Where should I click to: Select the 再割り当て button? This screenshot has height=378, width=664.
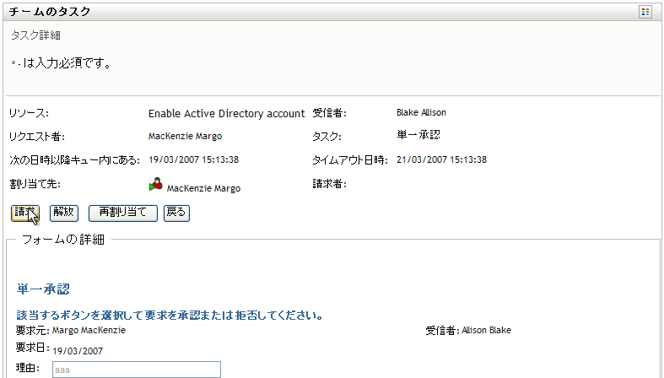click(x=122, y=213)
